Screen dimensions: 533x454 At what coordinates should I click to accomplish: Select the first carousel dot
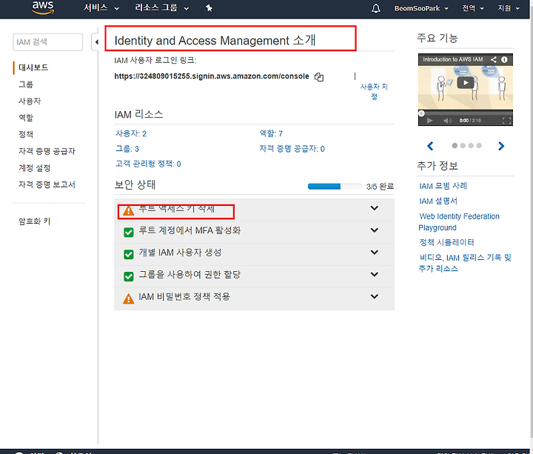coord(455,146)
